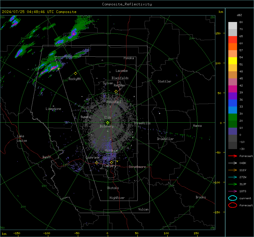The width and height of the screenshot is (254, 237).
Task: Click the Airdrie label
Action: pos(111,150)
